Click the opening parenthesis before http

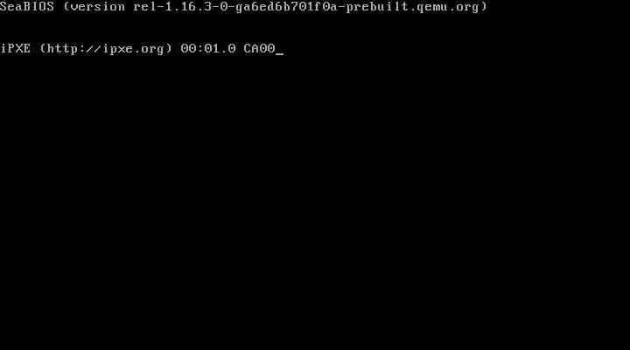click(43, 49)
